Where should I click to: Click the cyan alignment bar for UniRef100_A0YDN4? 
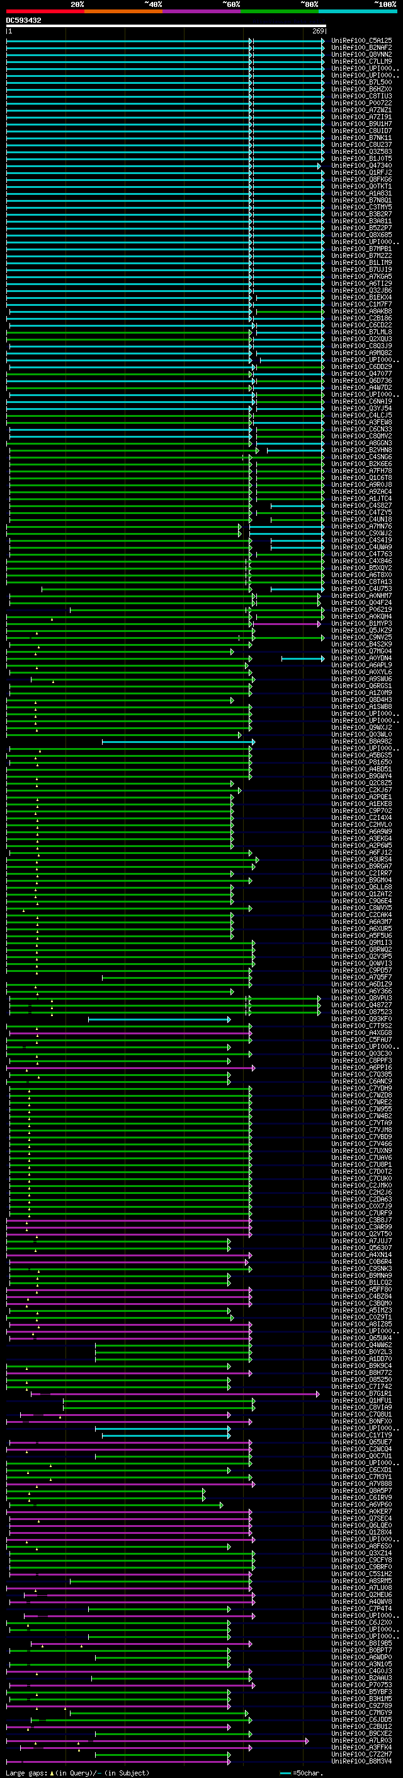click(302, 658)
